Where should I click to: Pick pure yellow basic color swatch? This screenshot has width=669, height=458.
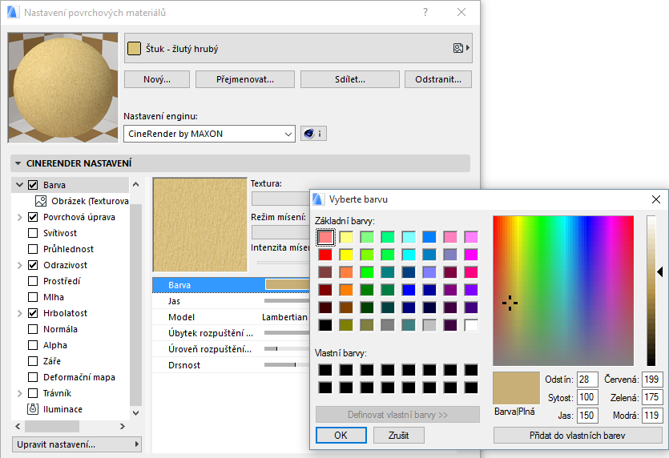pyautogui.click(x=346, y=255)
